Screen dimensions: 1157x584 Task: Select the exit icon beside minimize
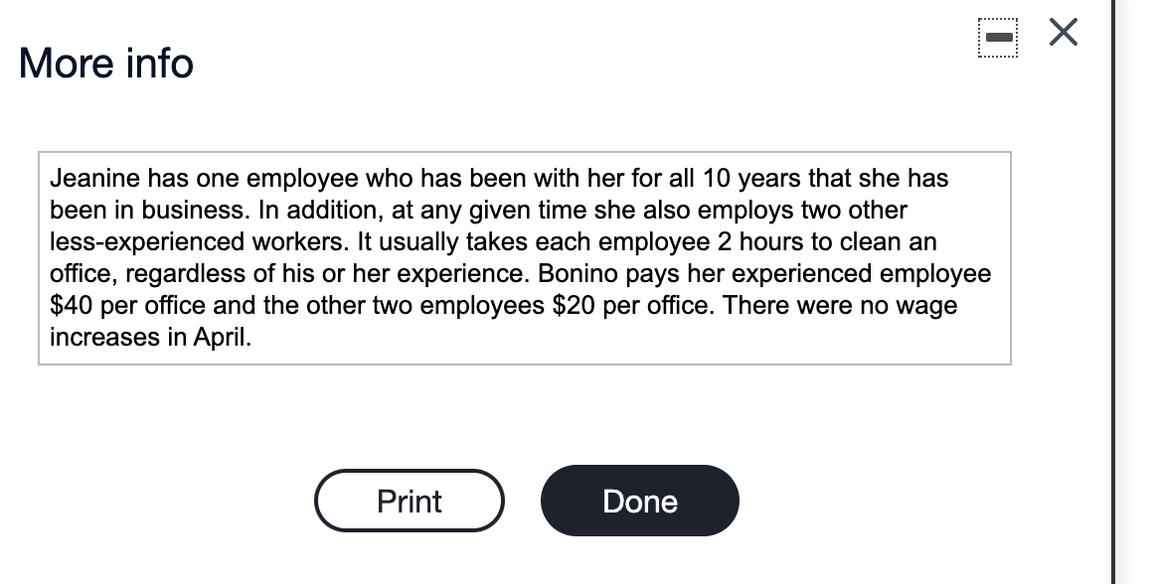click(x=1063, y=32)
